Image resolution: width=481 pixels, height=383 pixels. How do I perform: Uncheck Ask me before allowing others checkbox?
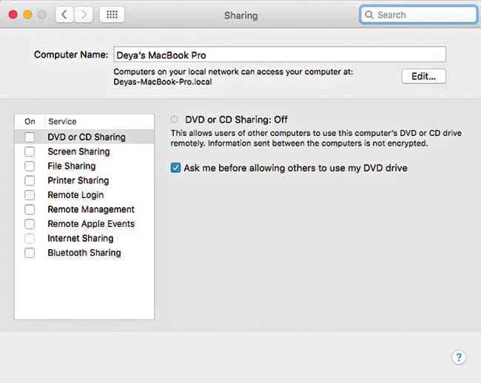(x=175, y=168)
